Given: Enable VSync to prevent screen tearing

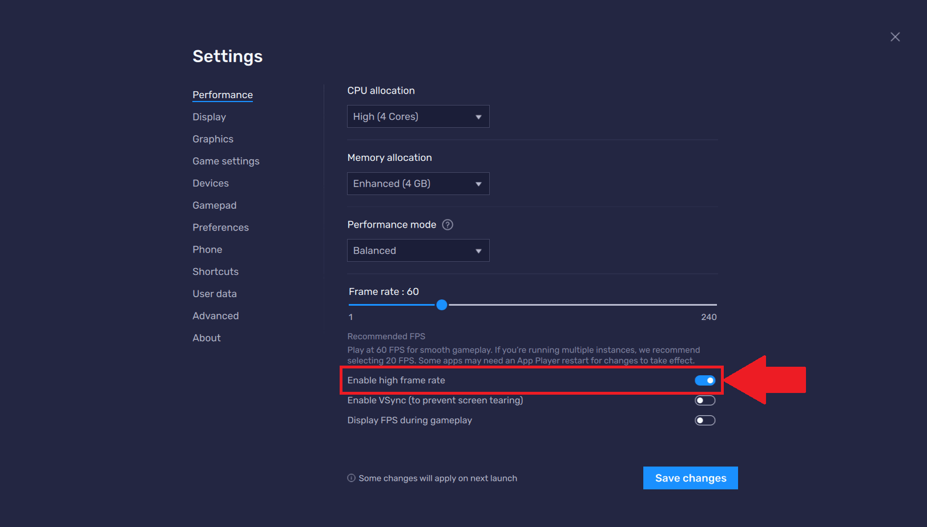Looking at the screenshot, I should point(704,400).
